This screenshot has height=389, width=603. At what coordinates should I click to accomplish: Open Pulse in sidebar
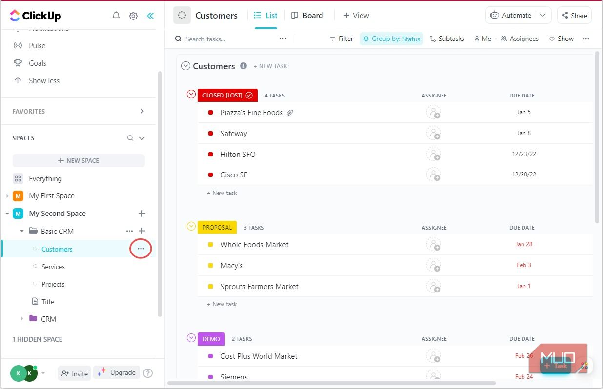click(x=37, y=46)
